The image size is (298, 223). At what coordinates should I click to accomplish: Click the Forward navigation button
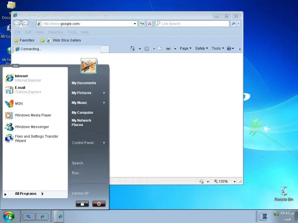(x=25, y=24)
